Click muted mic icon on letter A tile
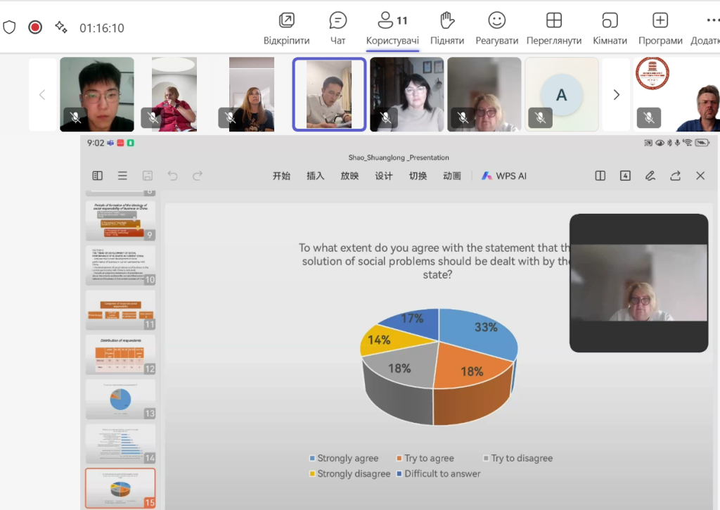Screen dimensions: 720x510 [x=541, y=118]
